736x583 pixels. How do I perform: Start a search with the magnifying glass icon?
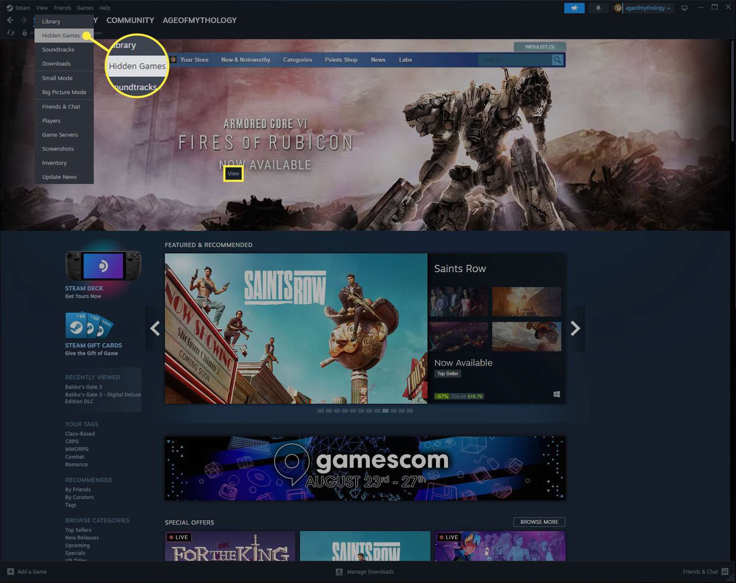point(557,60)
